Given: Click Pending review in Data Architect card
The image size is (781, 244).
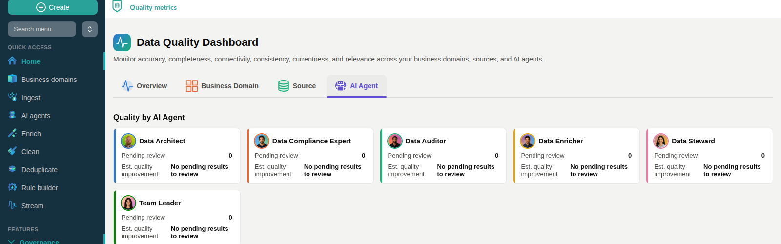Looking at the screenshot, I should (143, 156).
